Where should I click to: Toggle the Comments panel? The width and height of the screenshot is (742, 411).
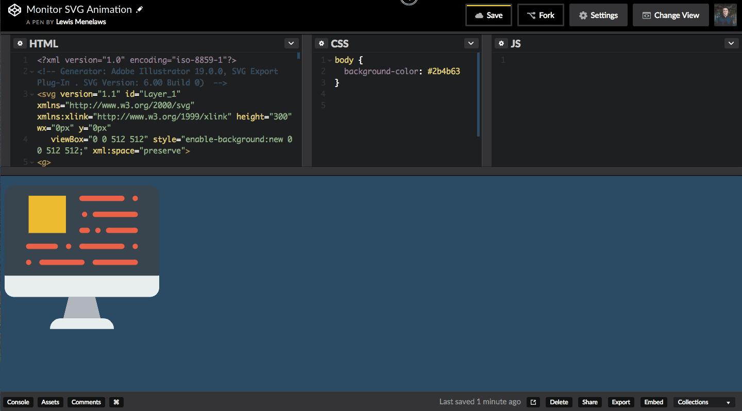[86, 402]
